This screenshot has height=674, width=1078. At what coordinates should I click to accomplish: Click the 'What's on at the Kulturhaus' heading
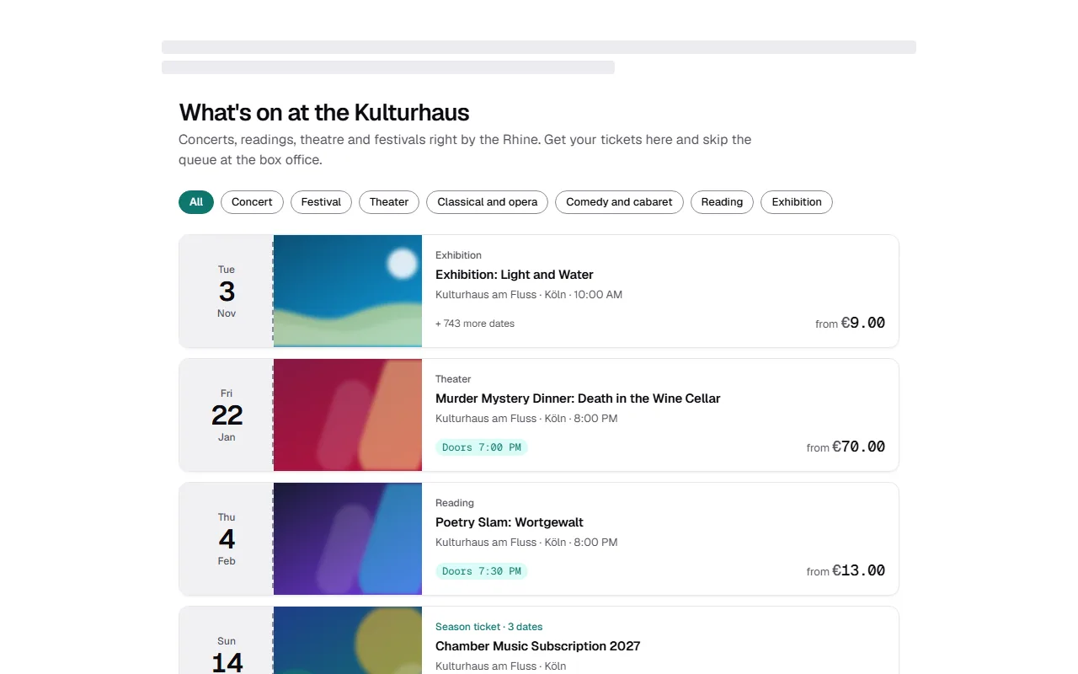[x=324, y=112]
